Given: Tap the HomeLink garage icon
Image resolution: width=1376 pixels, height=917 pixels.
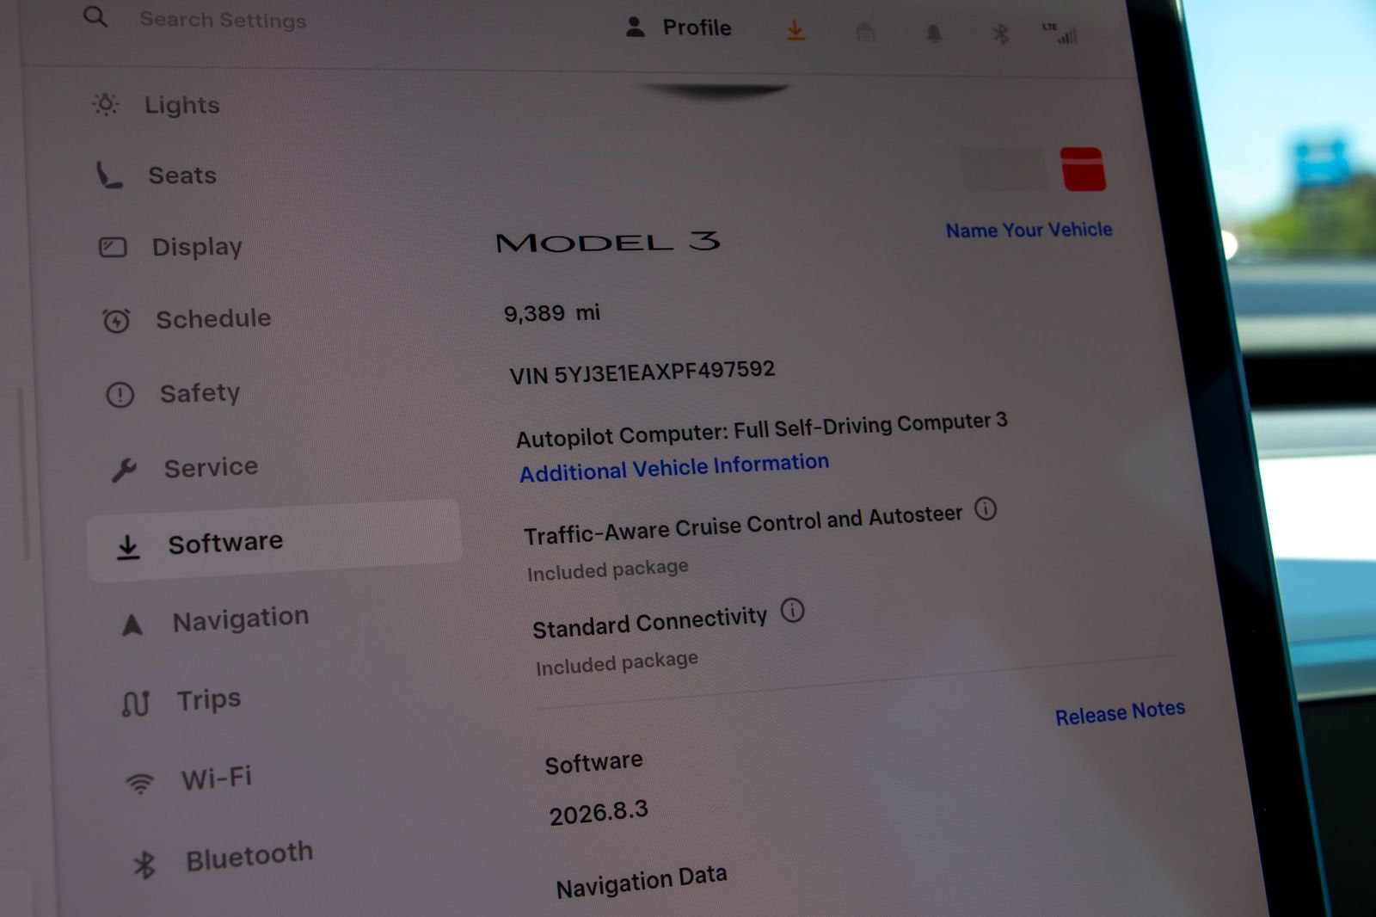Looking at the screenshot, I should [x=865, y=33].
